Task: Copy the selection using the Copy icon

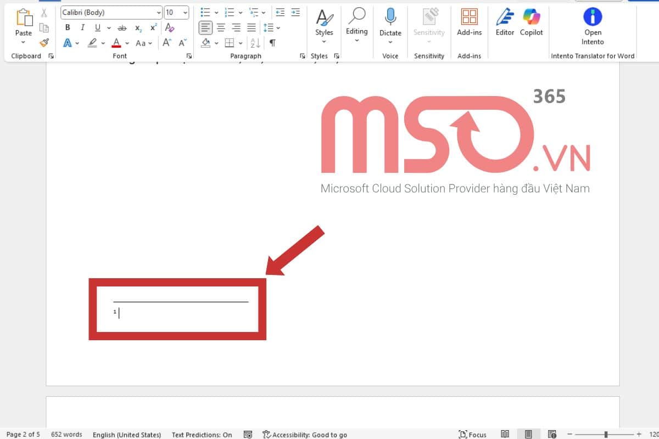Action: point(44,28)
